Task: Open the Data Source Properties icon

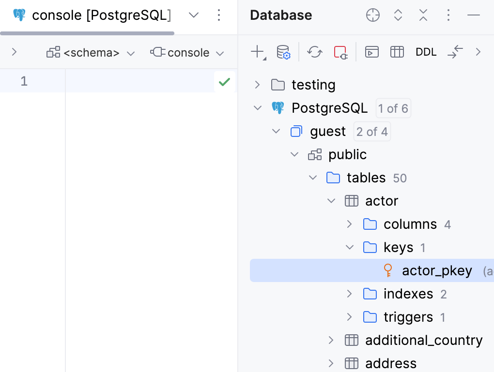Action: [283, 52]
